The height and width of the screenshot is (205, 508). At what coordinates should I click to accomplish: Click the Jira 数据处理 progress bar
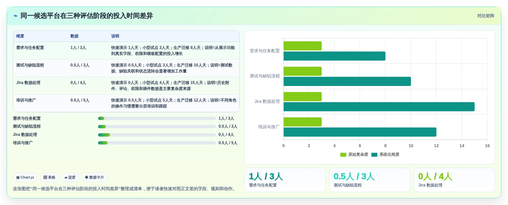pyautogui.click(x=157, y=135)
